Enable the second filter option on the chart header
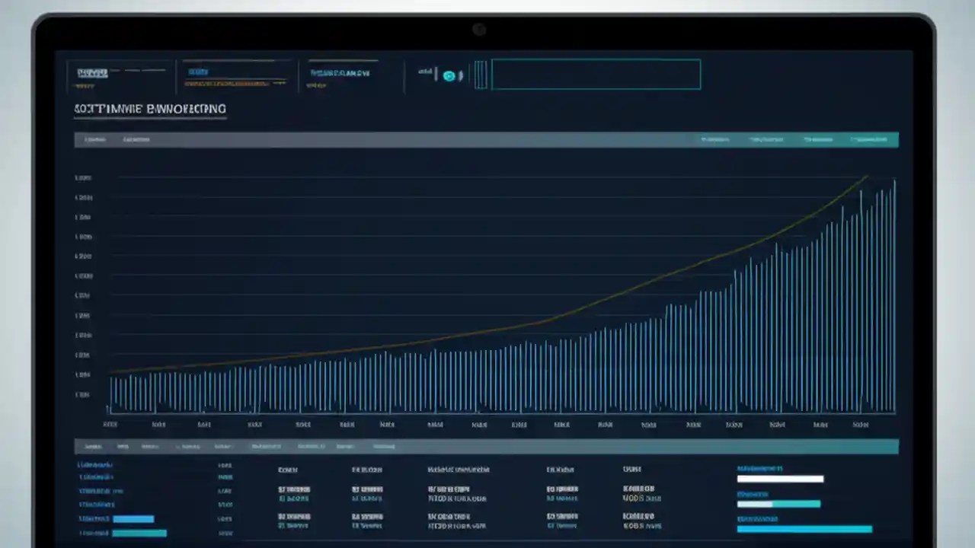Viewport: 975px width, 548px height. coord(766,139)
